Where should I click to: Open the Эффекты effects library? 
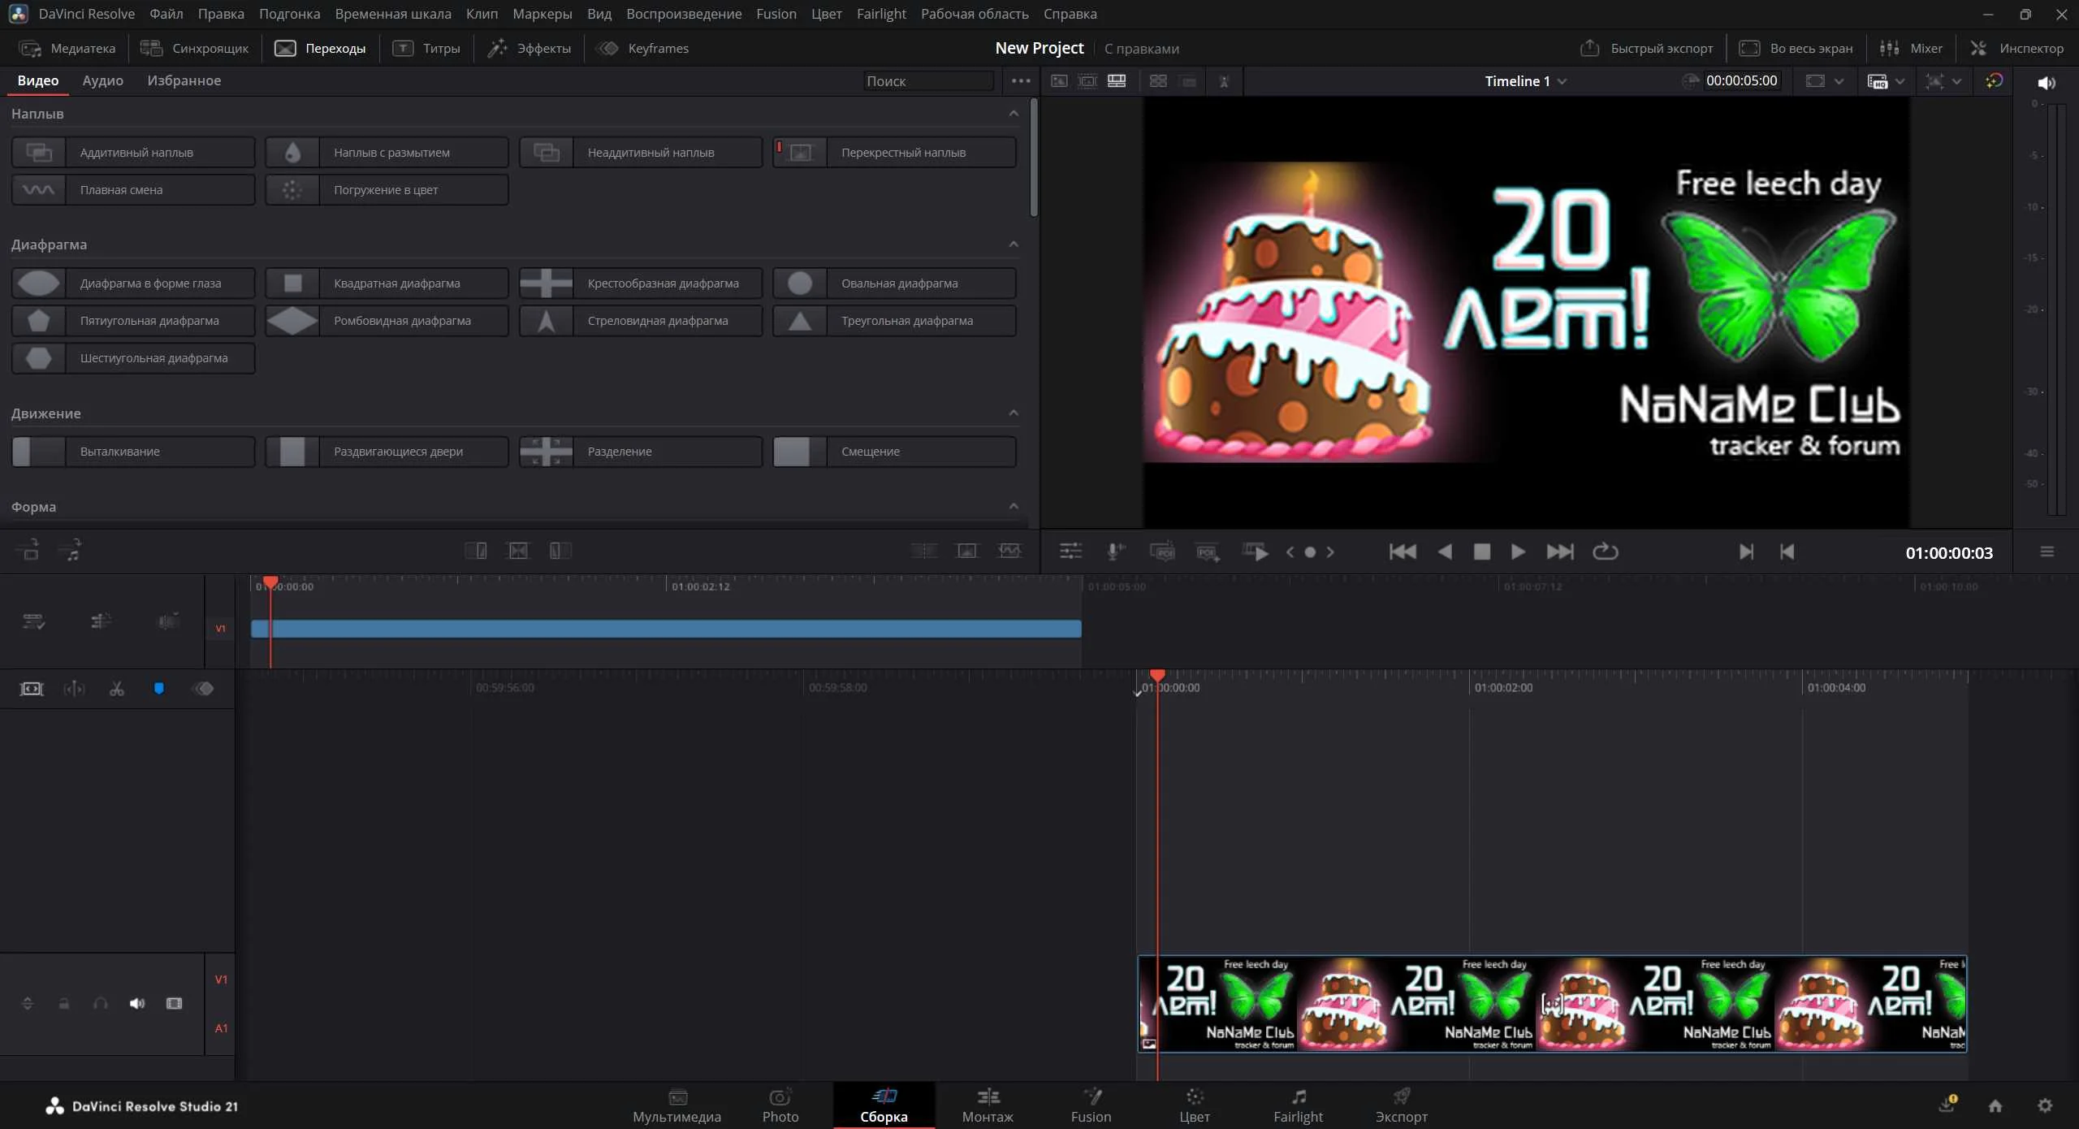click(x=529, y=49)
